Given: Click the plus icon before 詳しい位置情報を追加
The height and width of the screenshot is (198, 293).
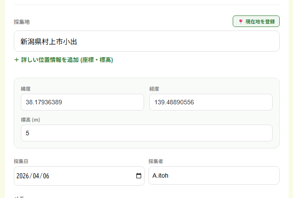Looking at the screenshot, I should click(17, 60).
